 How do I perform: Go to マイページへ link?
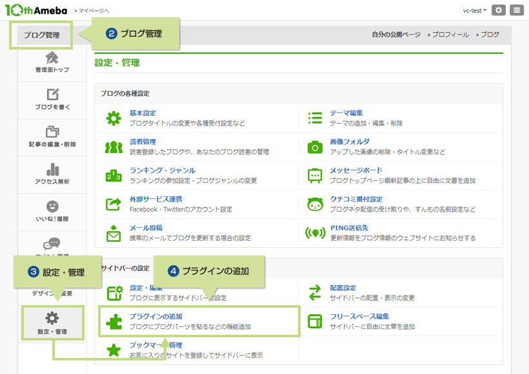click(x=92, y=11)
